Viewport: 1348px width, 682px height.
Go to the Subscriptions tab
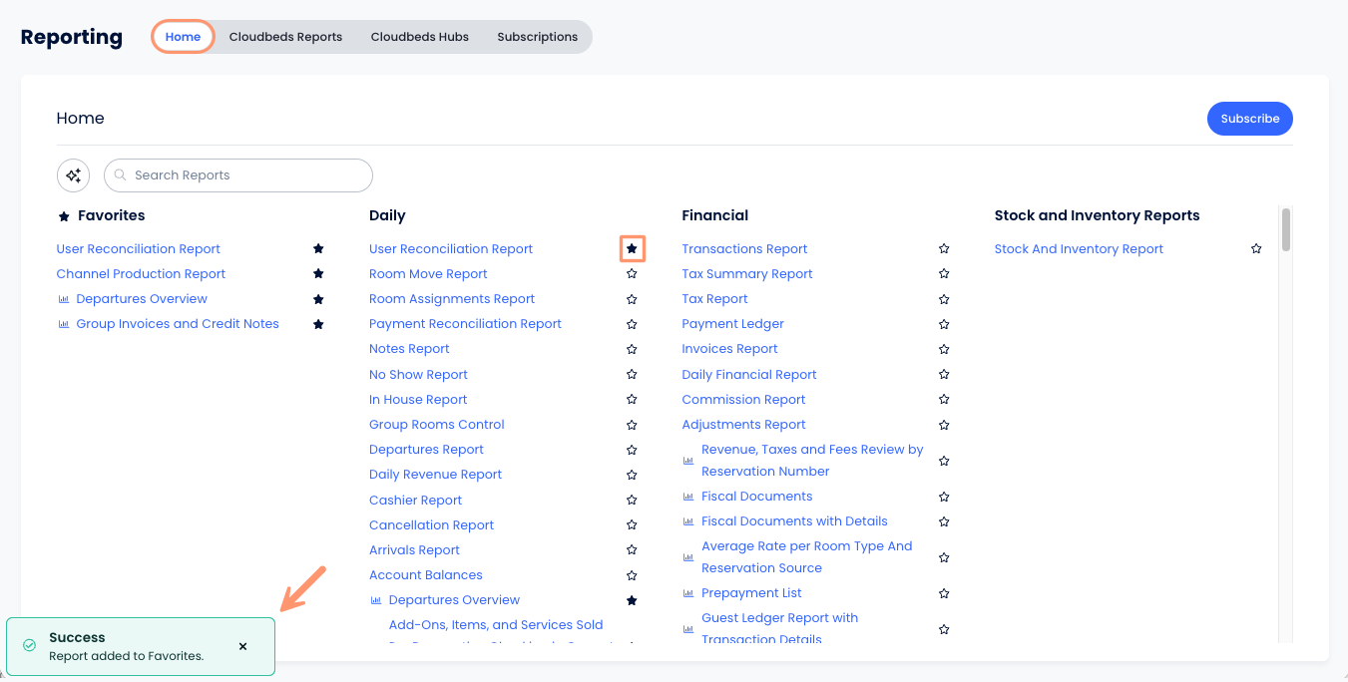click(x=537, y=37)
